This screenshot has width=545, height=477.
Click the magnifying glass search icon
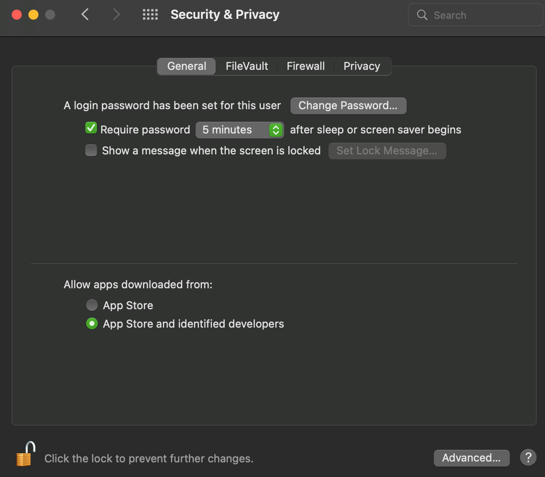(422, 15)
